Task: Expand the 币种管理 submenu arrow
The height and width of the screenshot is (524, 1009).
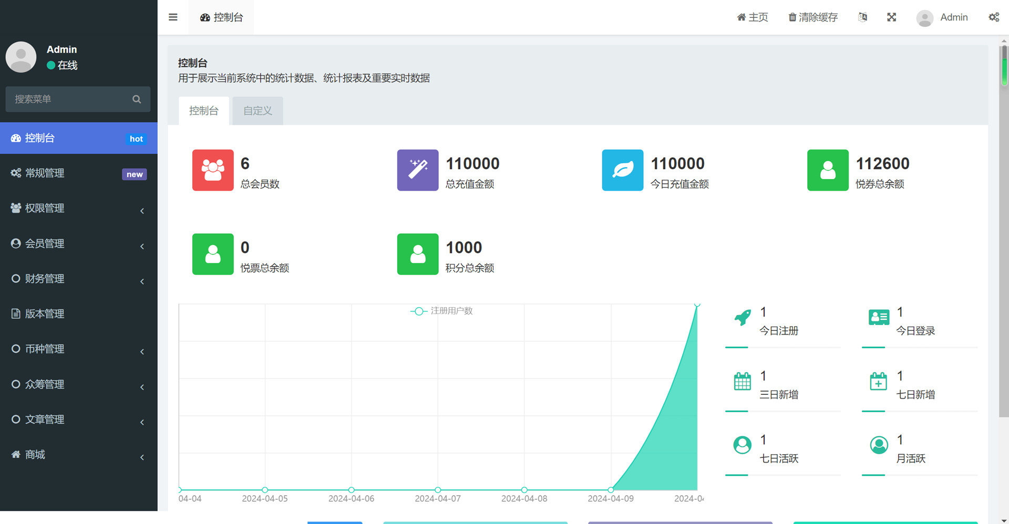Action: click(142, 352)
